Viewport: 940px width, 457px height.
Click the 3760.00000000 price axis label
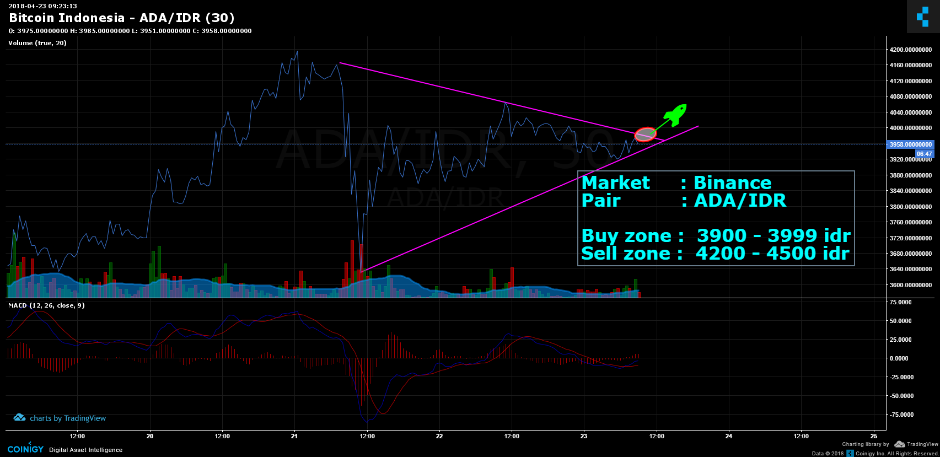click(910, 222)
